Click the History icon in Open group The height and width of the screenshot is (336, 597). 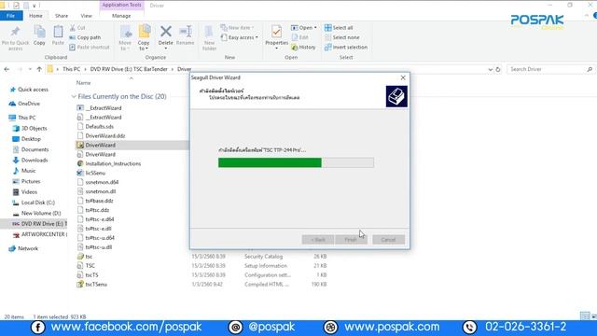point(295,48)
